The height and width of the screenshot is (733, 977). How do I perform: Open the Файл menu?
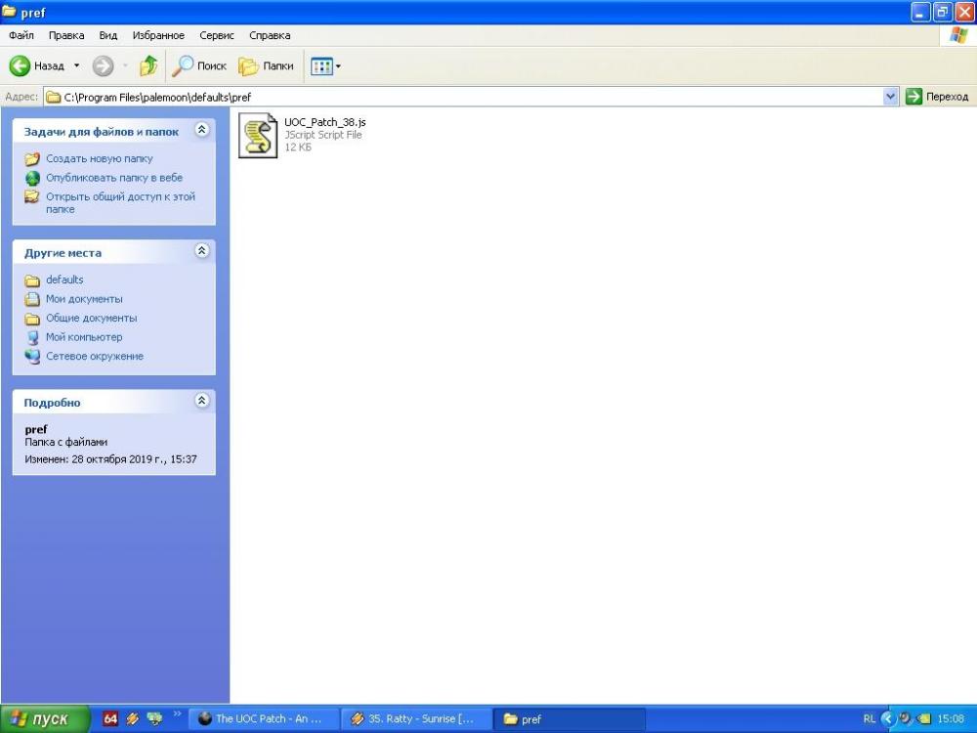point(21,35)
